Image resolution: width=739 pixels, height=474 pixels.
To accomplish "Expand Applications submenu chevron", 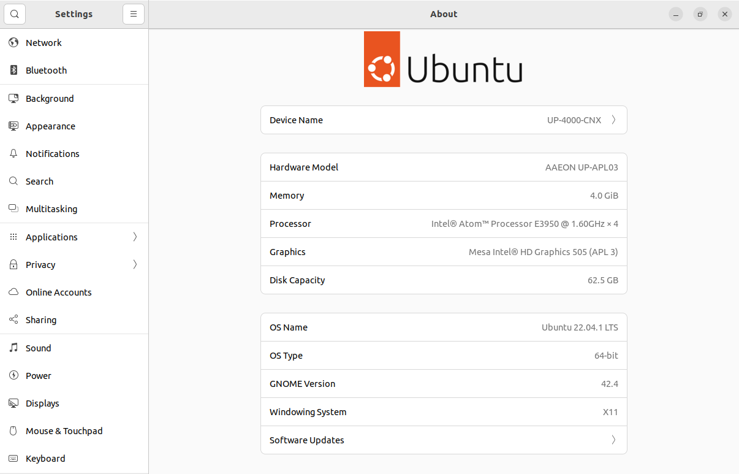I will [135, 237].
